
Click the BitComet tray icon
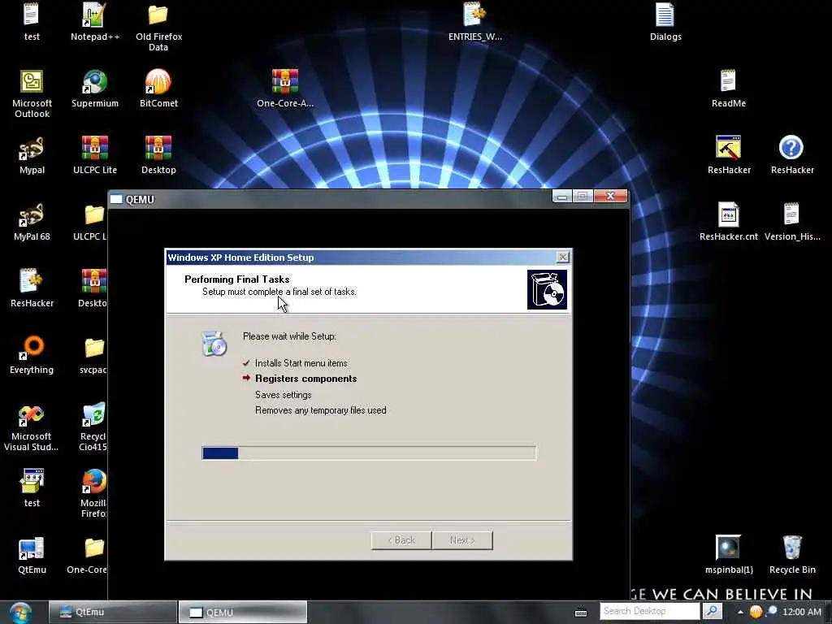point(756,612)
